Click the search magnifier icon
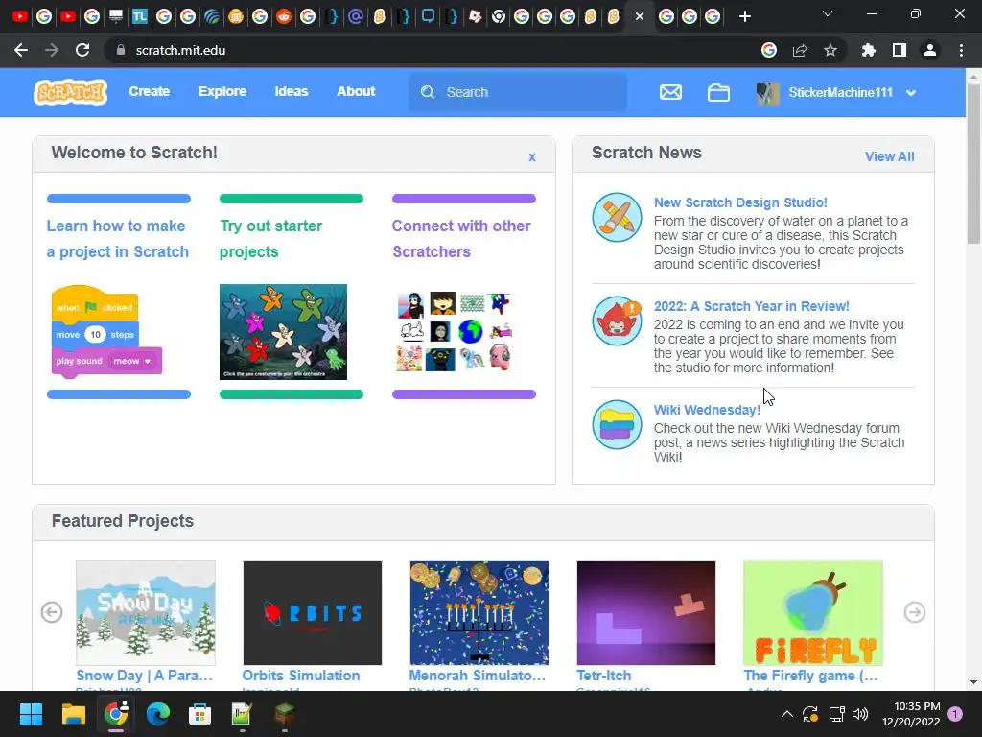The height and width of the screenshot is (737, 982). [428, 92]
